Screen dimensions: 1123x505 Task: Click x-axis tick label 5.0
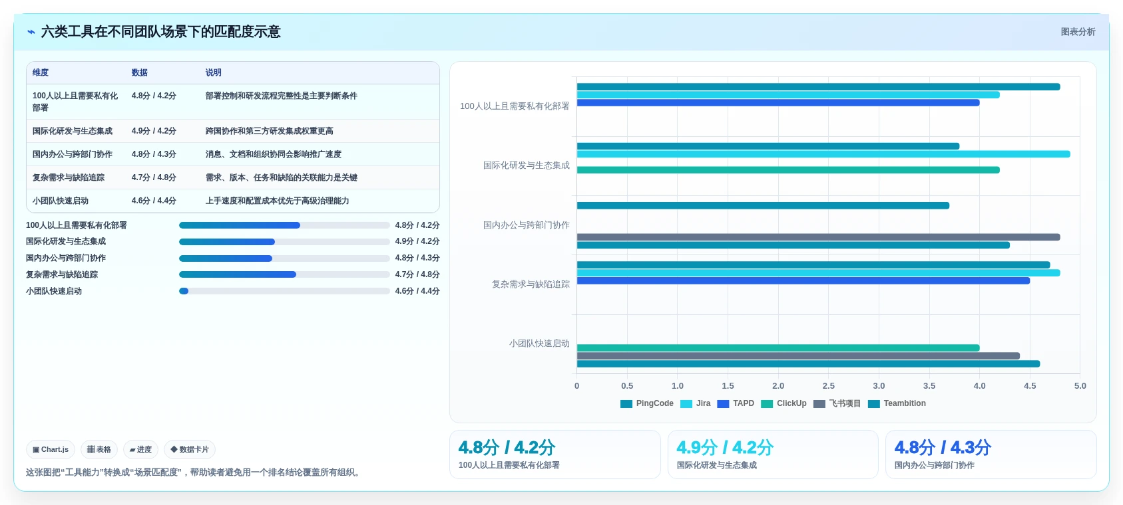click(x=1080, y=386)
